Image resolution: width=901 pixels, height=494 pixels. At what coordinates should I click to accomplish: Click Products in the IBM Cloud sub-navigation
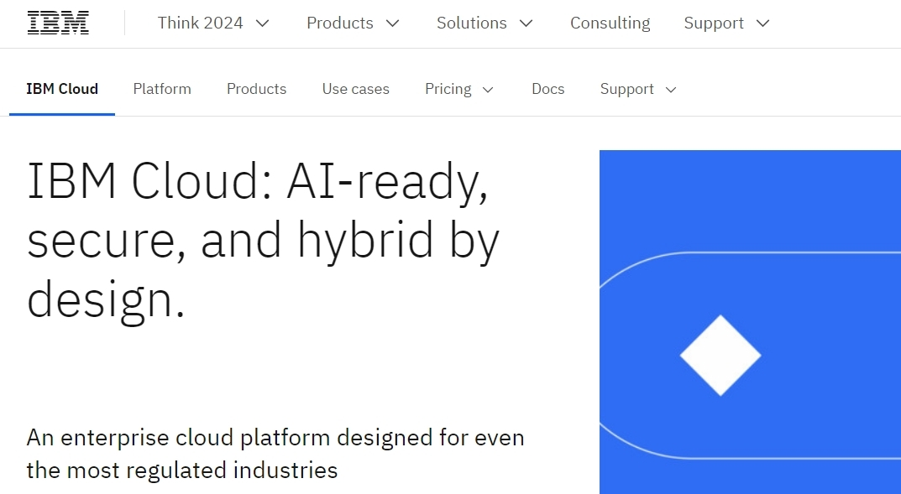pos(256,89)
